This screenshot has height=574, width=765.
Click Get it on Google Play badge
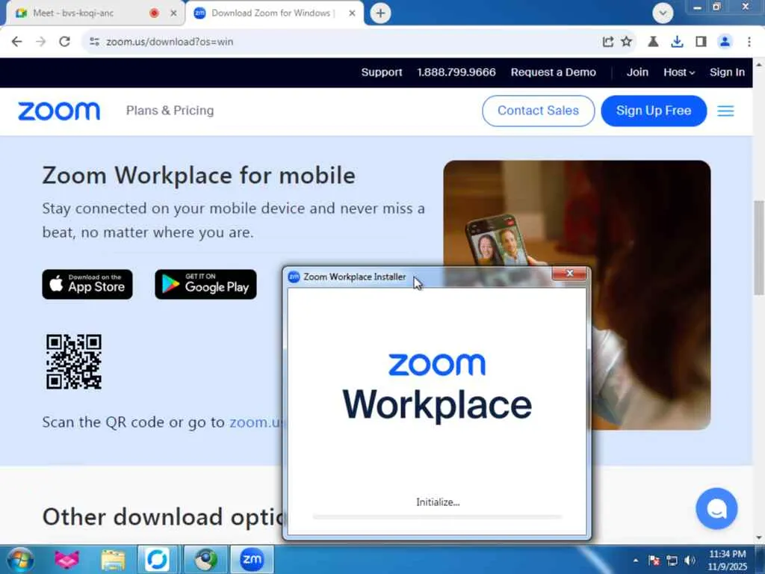[x=205, y=284]
